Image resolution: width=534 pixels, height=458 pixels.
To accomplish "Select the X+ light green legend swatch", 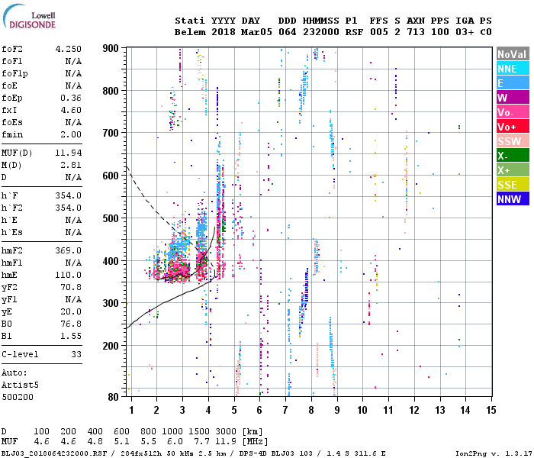I will click(513, 170).
